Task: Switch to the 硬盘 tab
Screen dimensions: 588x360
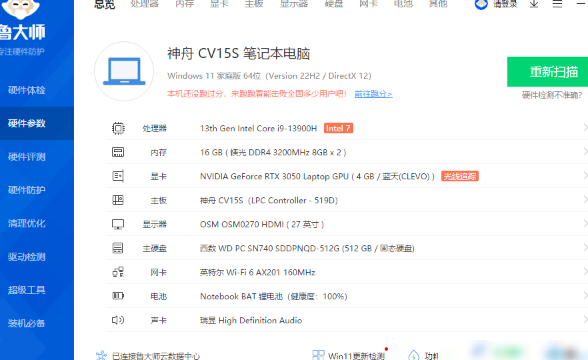Action: [334, 4]
